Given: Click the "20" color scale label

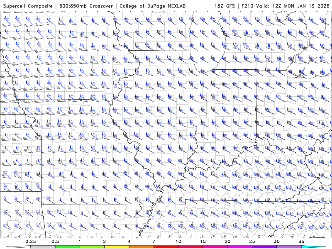Looking at the screenshot, I should click(x=227, y=242).
